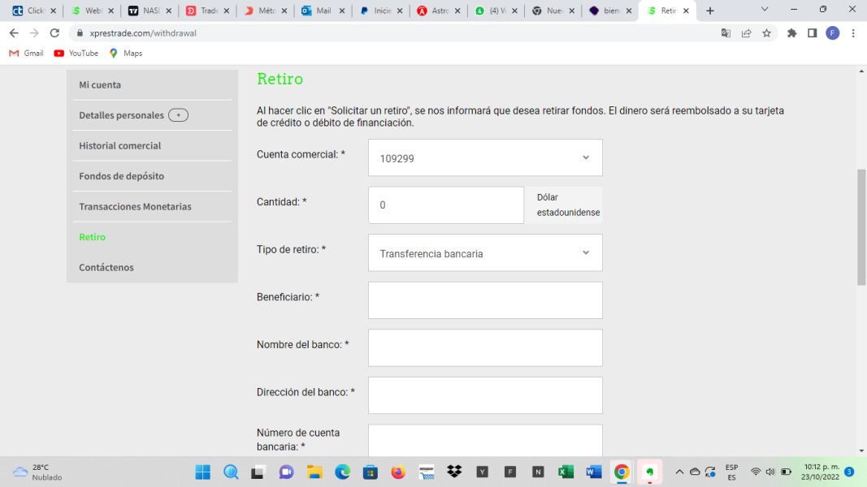The image size is (867, 487).
Task: Click the Contáctenos sidebar link
Action: coord(106,268)
